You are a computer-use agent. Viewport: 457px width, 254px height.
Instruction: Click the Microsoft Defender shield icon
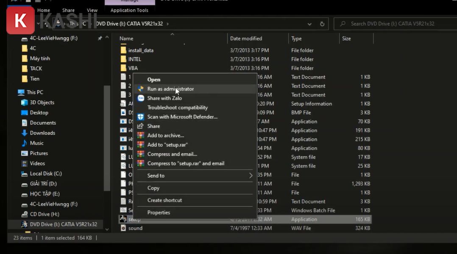141,117
